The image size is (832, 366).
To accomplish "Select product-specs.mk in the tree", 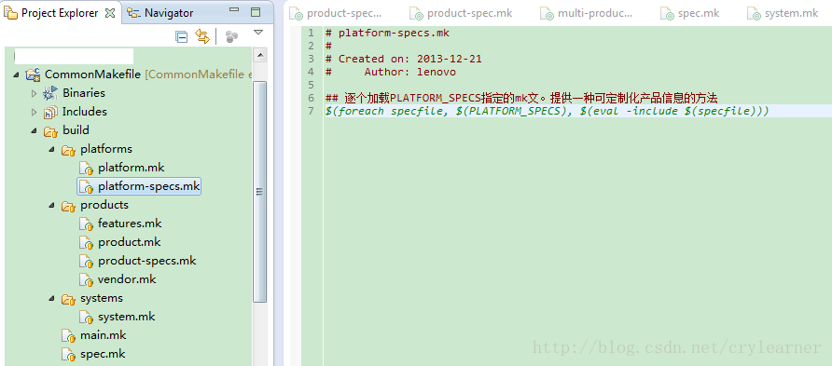I will click(x=147, y=261).
